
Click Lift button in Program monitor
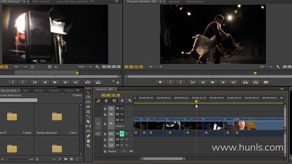pyautogui.click(x=245, y=82)
